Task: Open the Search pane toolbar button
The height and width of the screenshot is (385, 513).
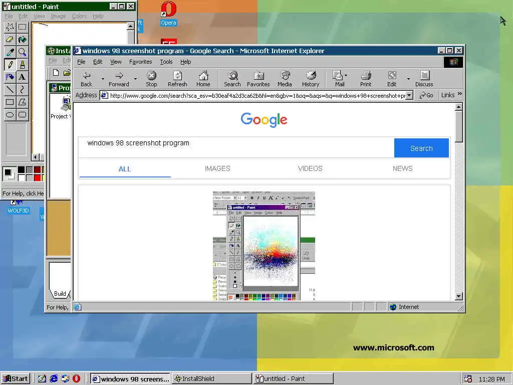Action: tap(232, 79)
